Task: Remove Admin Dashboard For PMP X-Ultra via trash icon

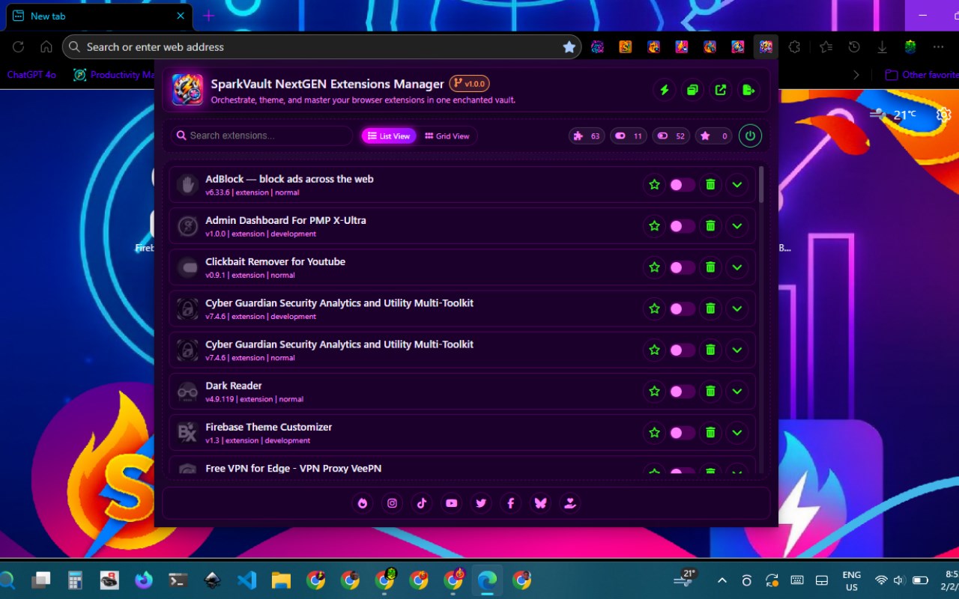Action: (x=710, y=225)
